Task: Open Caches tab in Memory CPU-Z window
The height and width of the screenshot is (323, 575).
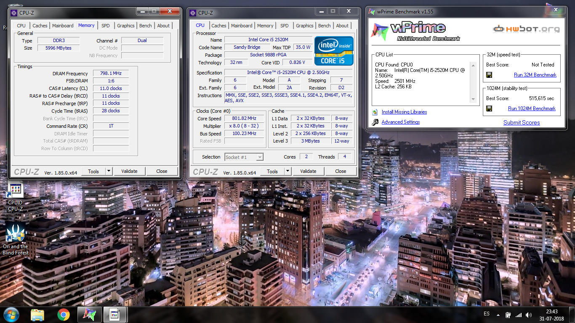Action: click(x=40, y=26)
